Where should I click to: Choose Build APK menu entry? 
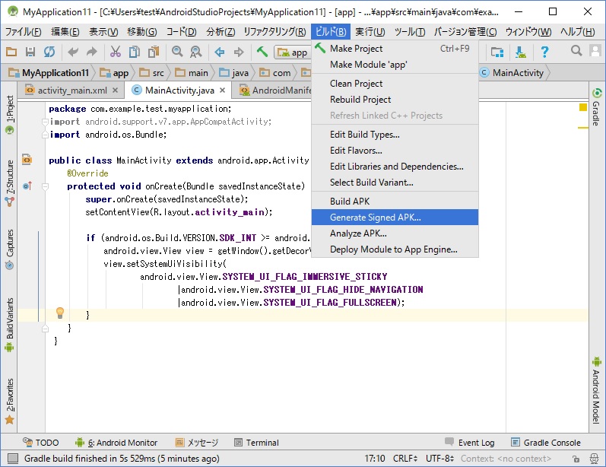[x=395, y=202]
